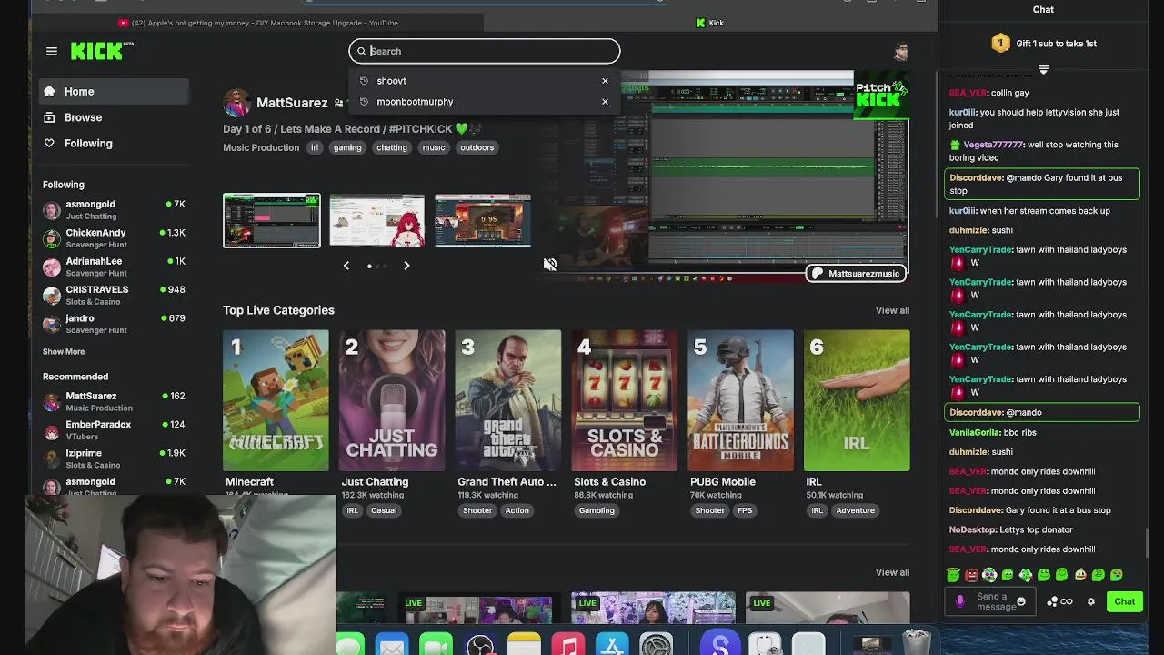Image resolution: width=1164 pixels, height=655 pixels.
Task: View all in the lower live section
Action: pos(892,572)
